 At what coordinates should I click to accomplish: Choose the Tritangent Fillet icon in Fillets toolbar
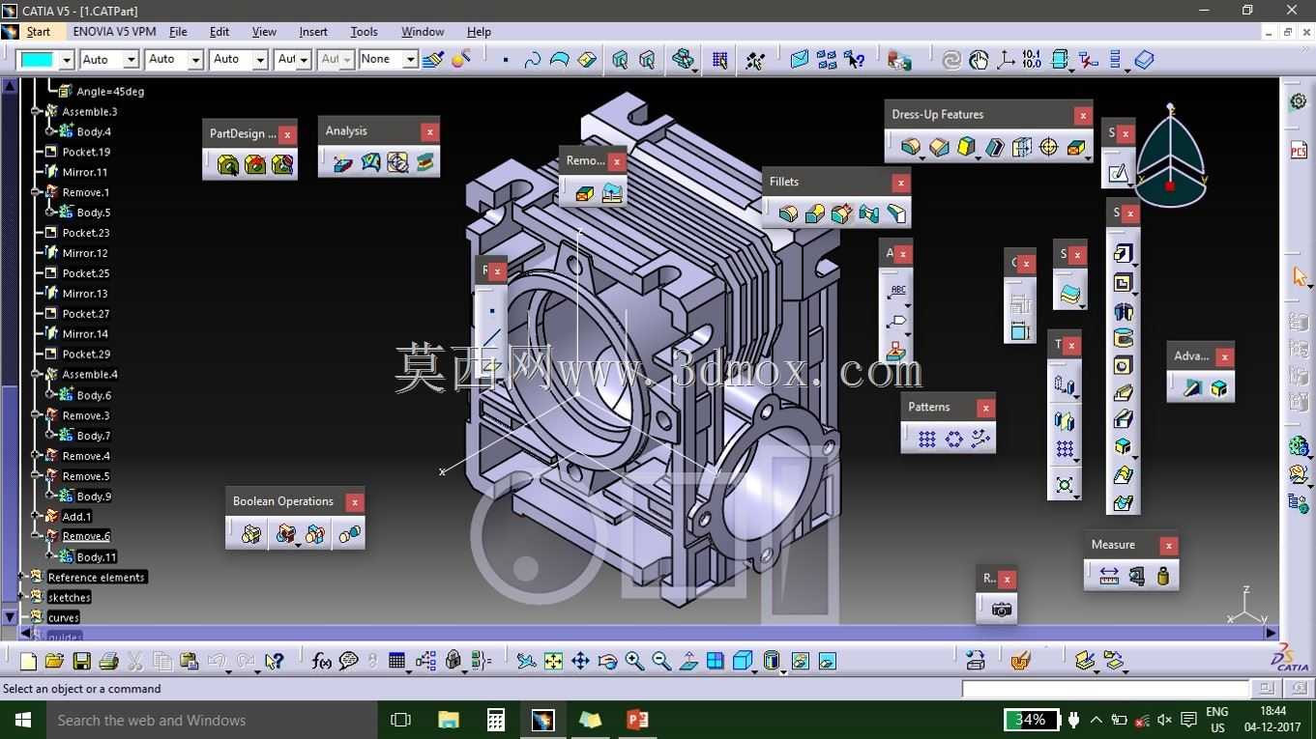point(896,213)
